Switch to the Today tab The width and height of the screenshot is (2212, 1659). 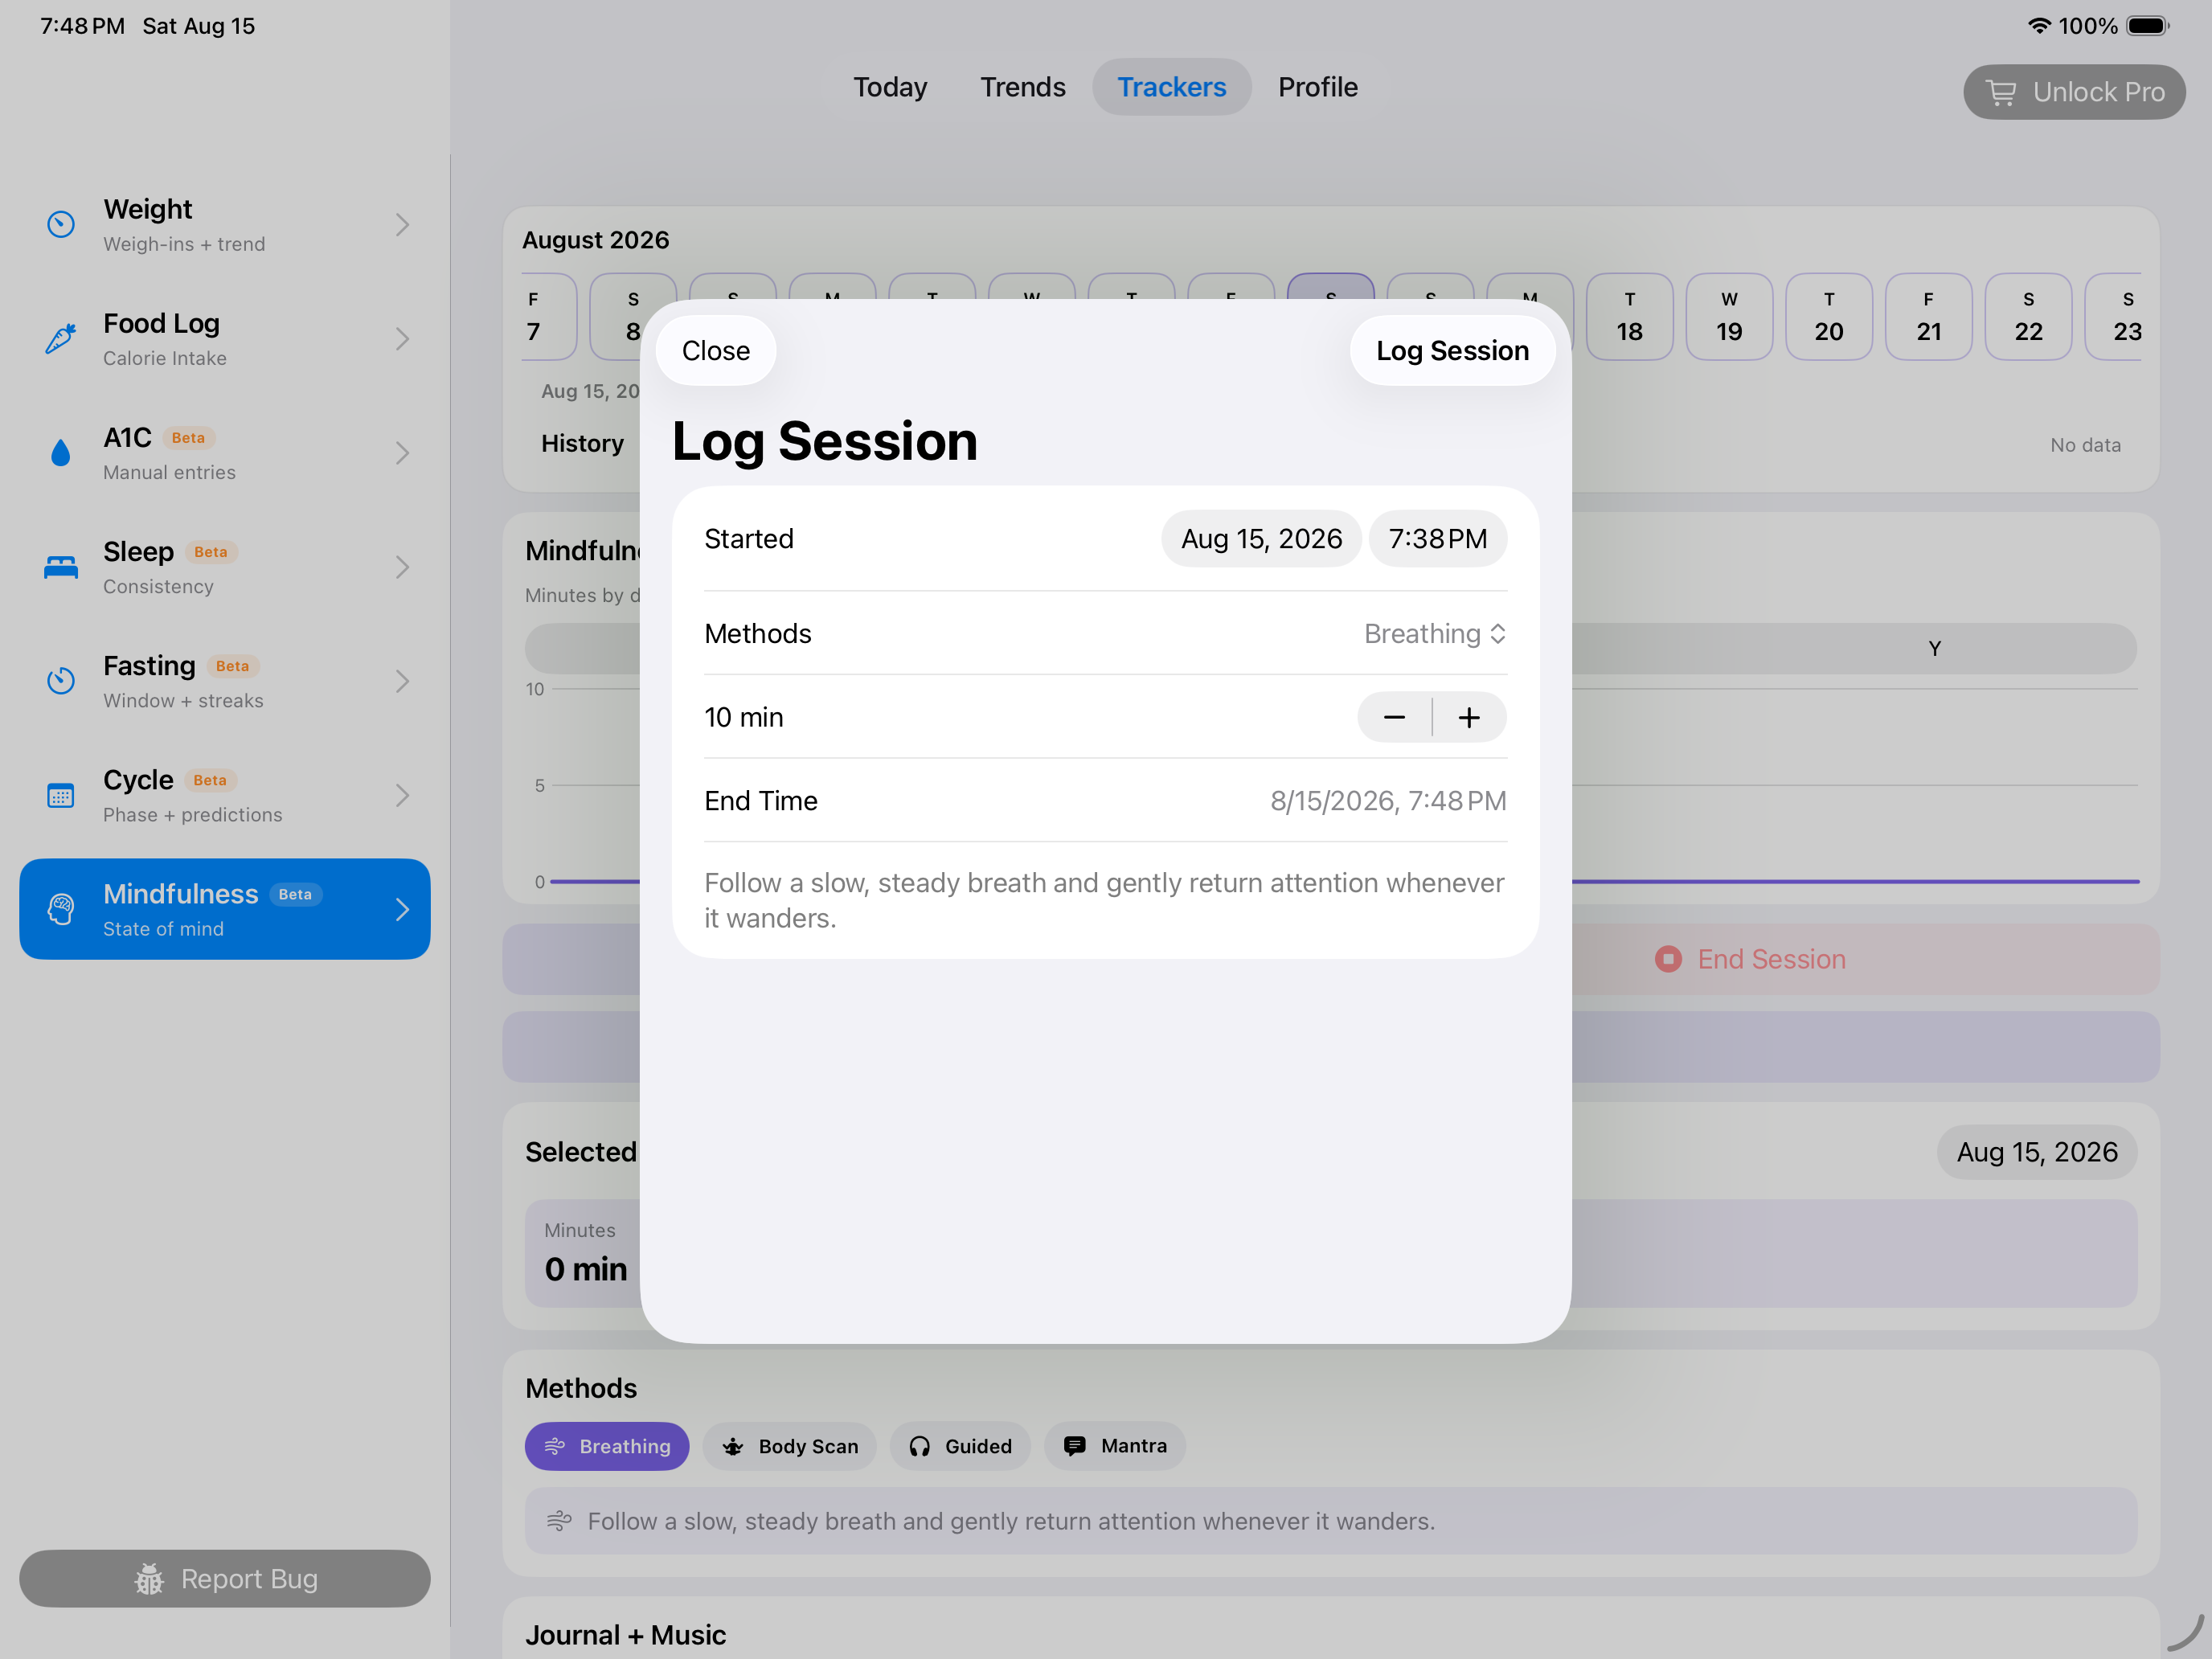point(890,87)
